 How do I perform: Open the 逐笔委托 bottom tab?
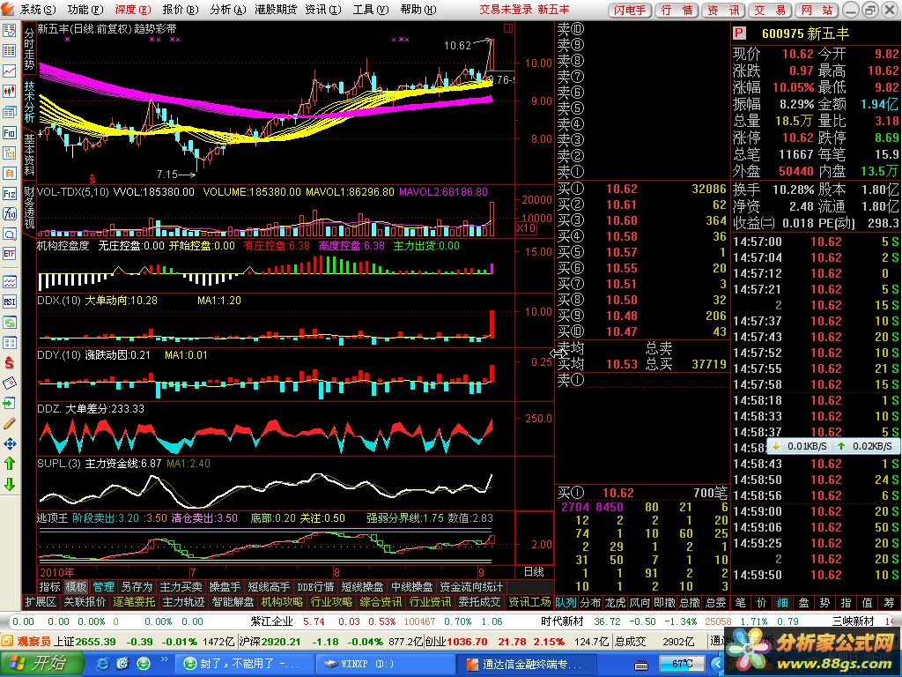pyautogui.click(x=134, y=602)
